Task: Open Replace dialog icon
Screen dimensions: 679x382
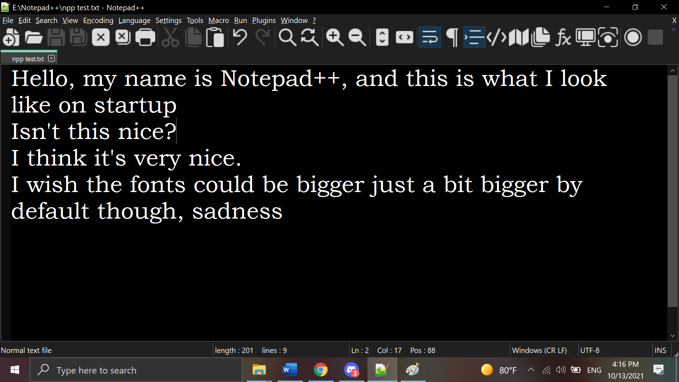Action: coord(310,37)
